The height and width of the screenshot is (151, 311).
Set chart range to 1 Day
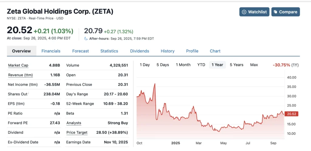(145, 65)
